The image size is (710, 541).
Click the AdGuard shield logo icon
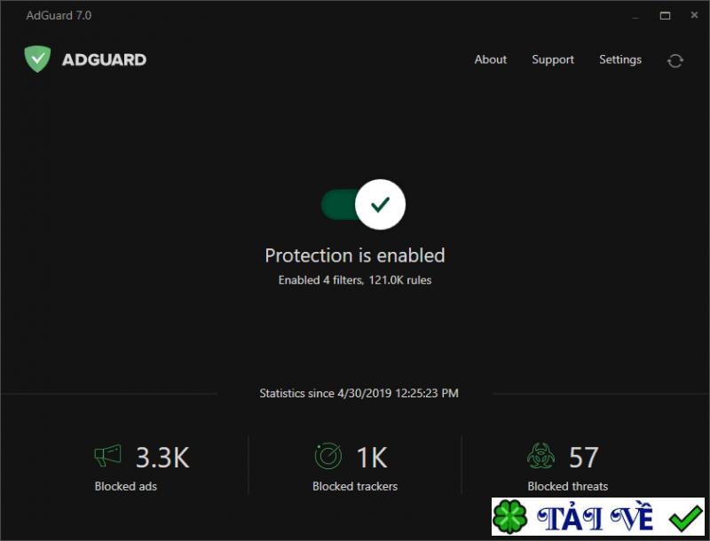[x=37, y=59]
